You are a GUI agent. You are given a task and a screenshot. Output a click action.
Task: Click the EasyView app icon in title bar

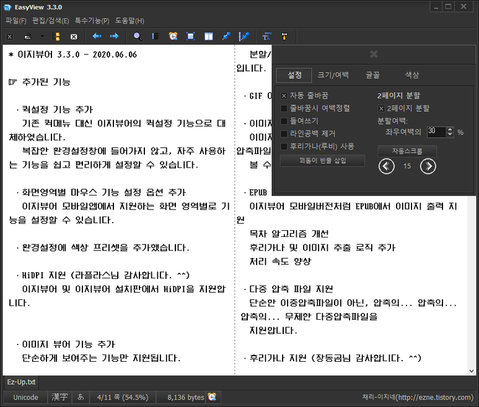(7, 7)
